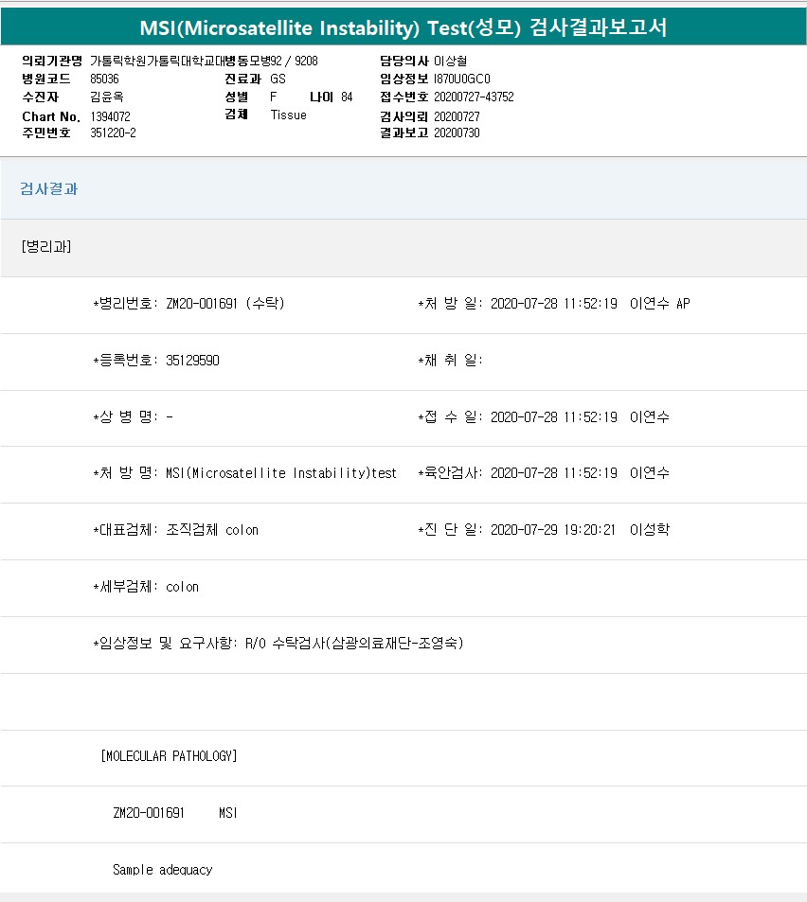Select the 임상정보 및 요구사항 text line
Screen dimensions: 807x902
click(x=278, y=643)
